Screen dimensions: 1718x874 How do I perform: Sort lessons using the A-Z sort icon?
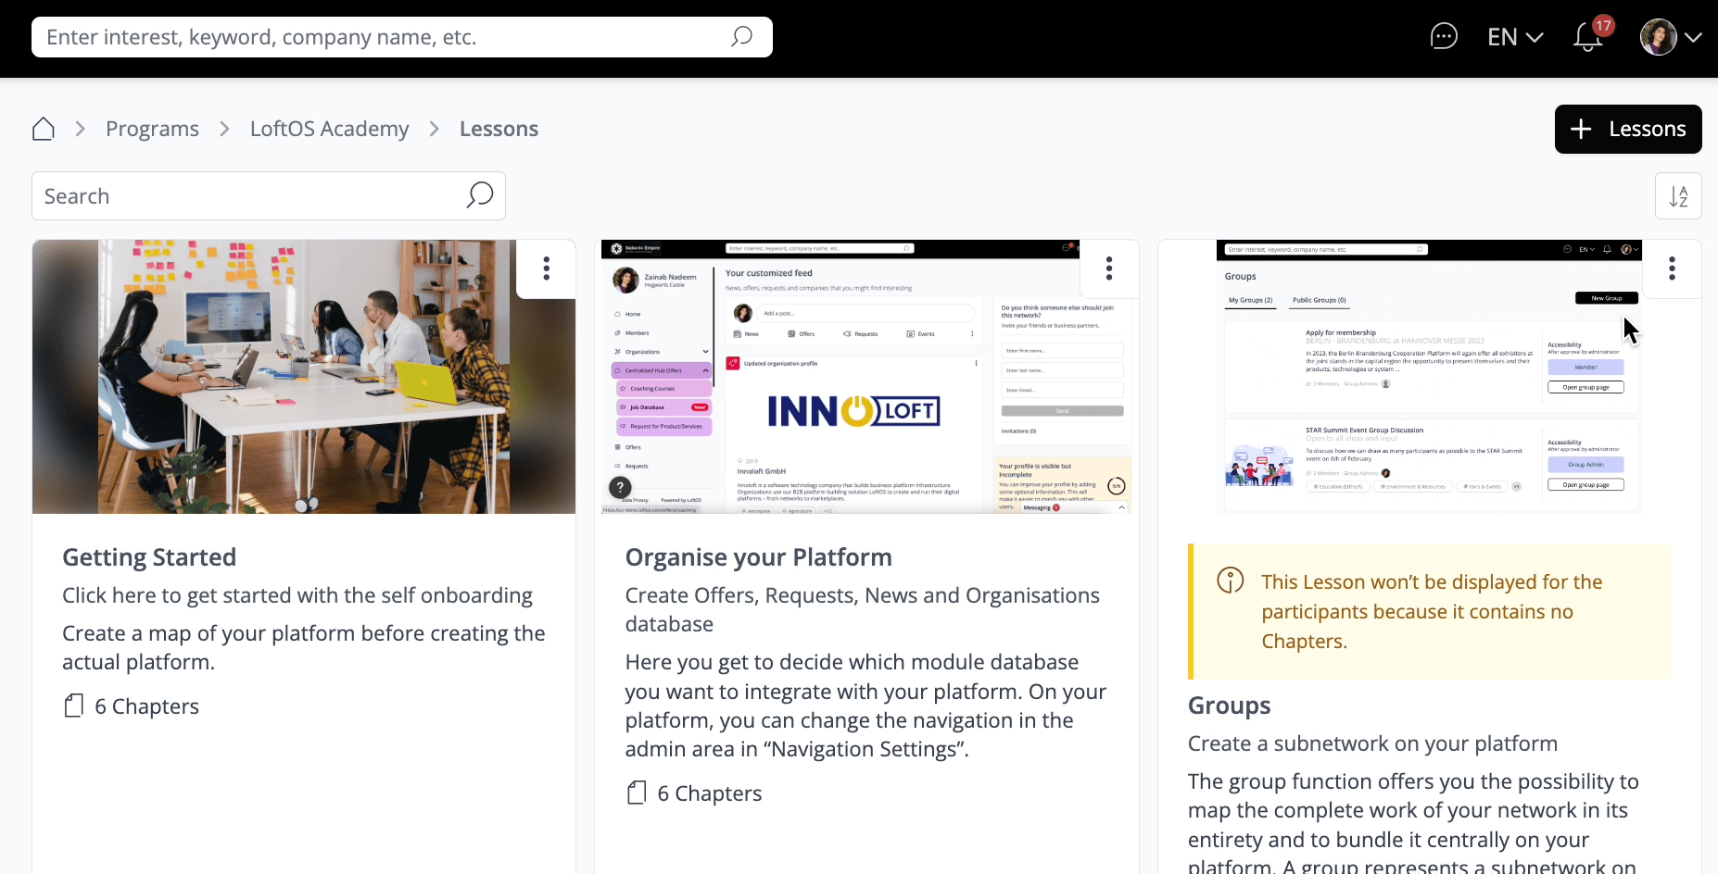1678,196
